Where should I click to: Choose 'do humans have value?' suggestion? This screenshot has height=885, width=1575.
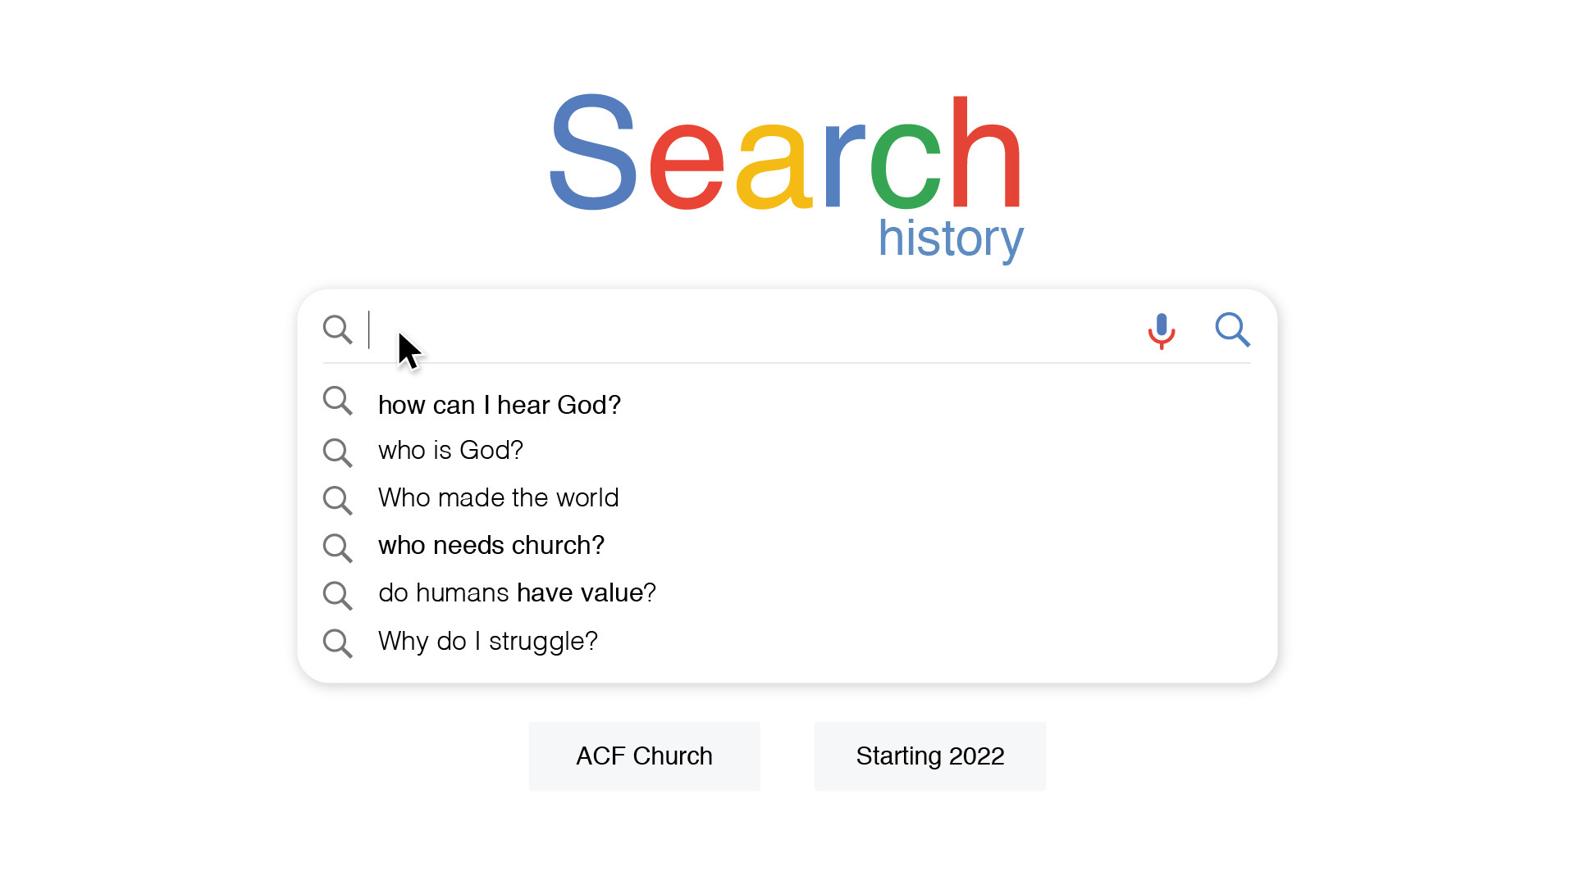(518, 592)
